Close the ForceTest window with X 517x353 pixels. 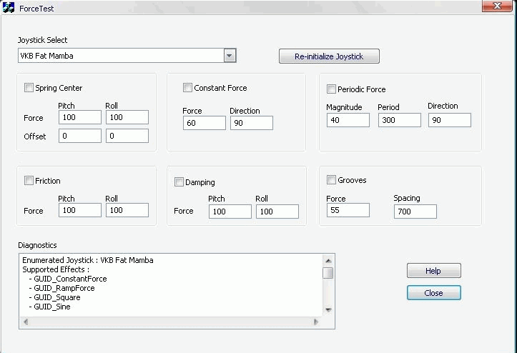point(493,6)
